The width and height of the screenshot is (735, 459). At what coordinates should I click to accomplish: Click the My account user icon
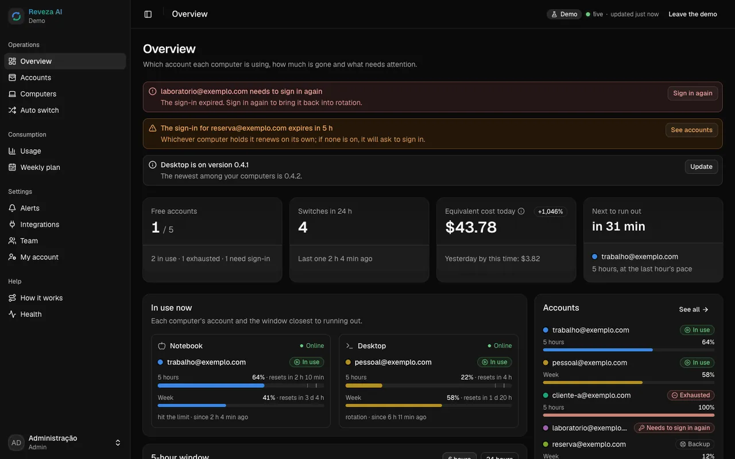[12, 257]
